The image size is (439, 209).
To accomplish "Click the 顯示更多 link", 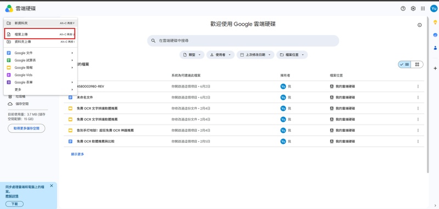I will pos(77,154).
